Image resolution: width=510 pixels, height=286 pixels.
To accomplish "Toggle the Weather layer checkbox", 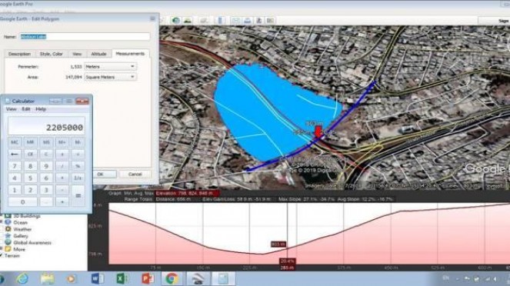I will [x=2, y=229].
